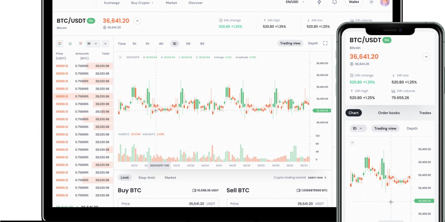Viewport: 445px width, 222px height.
Task: Open the user profile avatar
Action: (385, 2)
